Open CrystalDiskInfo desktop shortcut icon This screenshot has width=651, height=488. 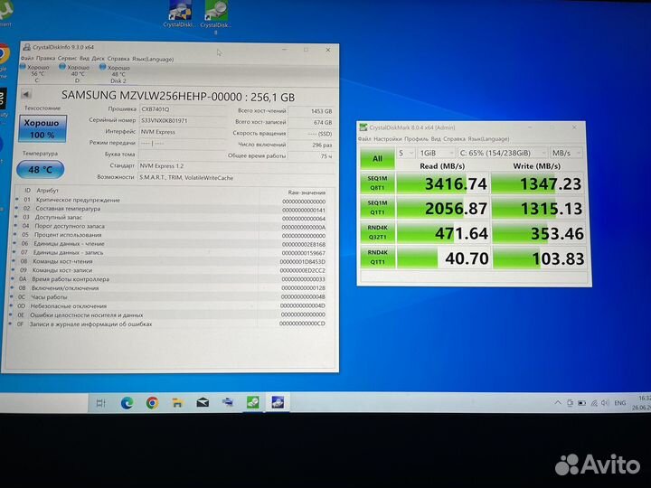coord(180,12)
